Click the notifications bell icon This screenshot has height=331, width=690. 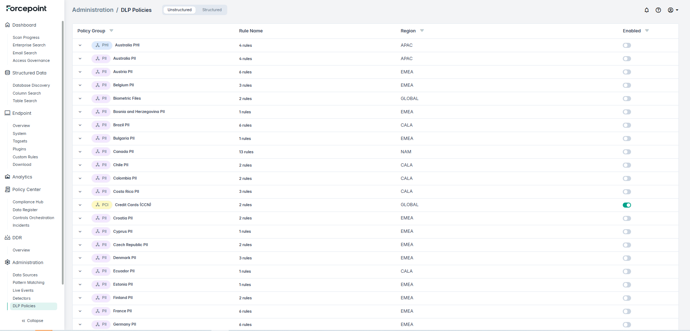[x=646, y=10]
